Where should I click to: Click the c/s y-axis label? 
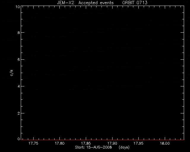[x=12, y=73]
